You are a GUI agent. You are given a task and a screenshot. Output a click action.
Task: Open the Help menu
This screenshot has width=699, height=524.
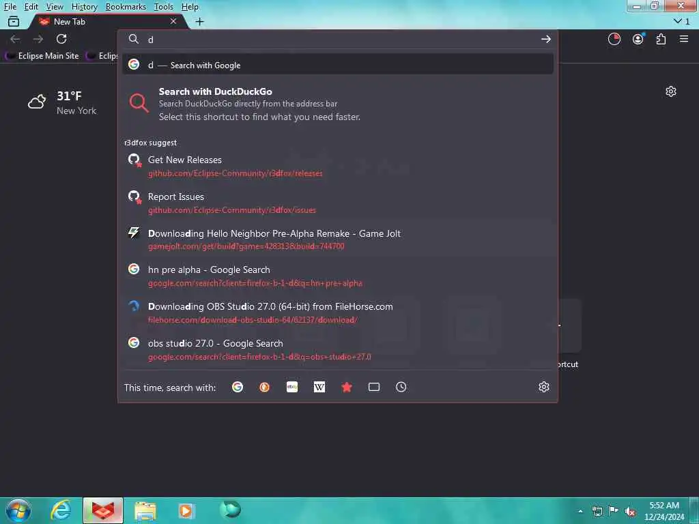click(x=190, y=7)
